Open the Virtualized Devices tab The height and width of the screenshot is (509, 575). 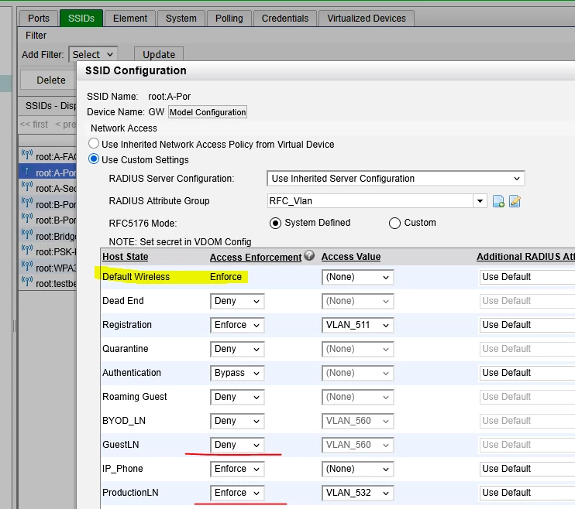coord(367,19)
